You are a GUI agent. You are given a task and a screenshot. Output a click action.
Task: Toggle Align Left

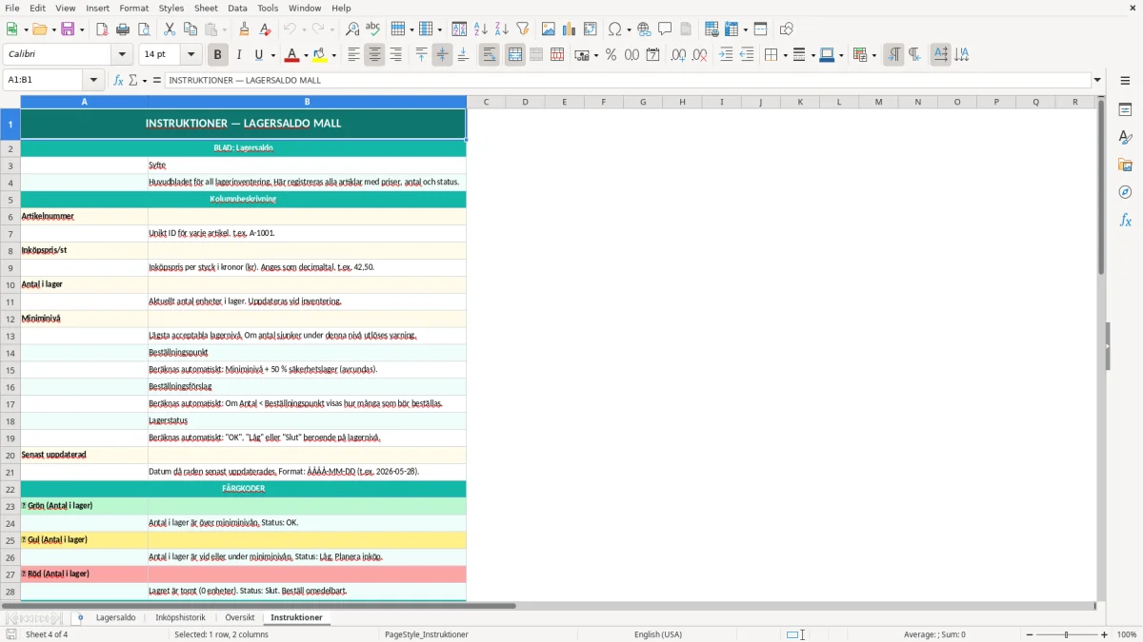[x=353, y=55]
